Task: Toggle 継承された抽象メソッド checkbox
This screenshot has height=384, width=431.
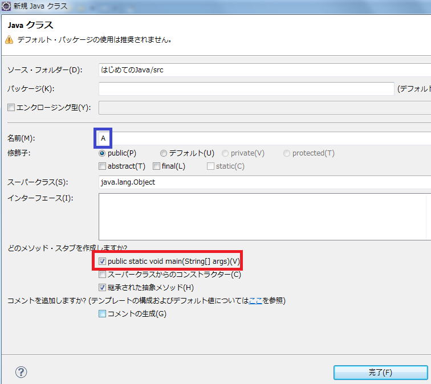Action: tap(102, 288)
